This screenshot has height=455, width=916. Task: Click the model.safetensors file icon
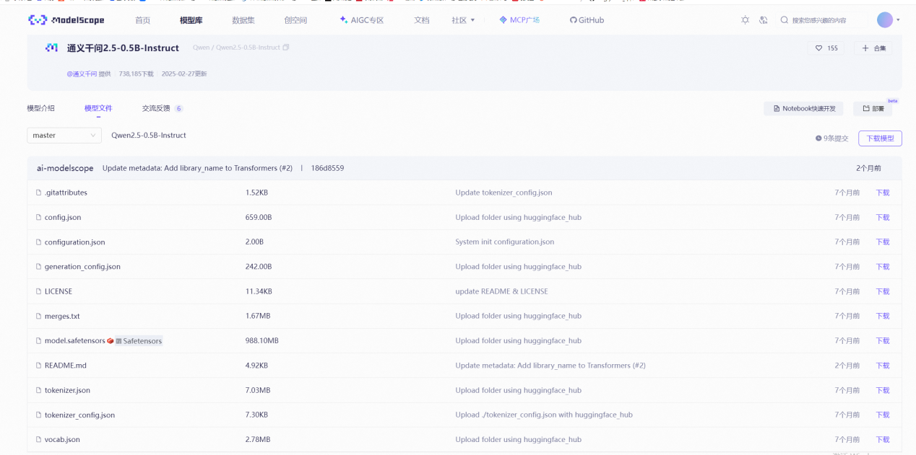pos(39,340)
